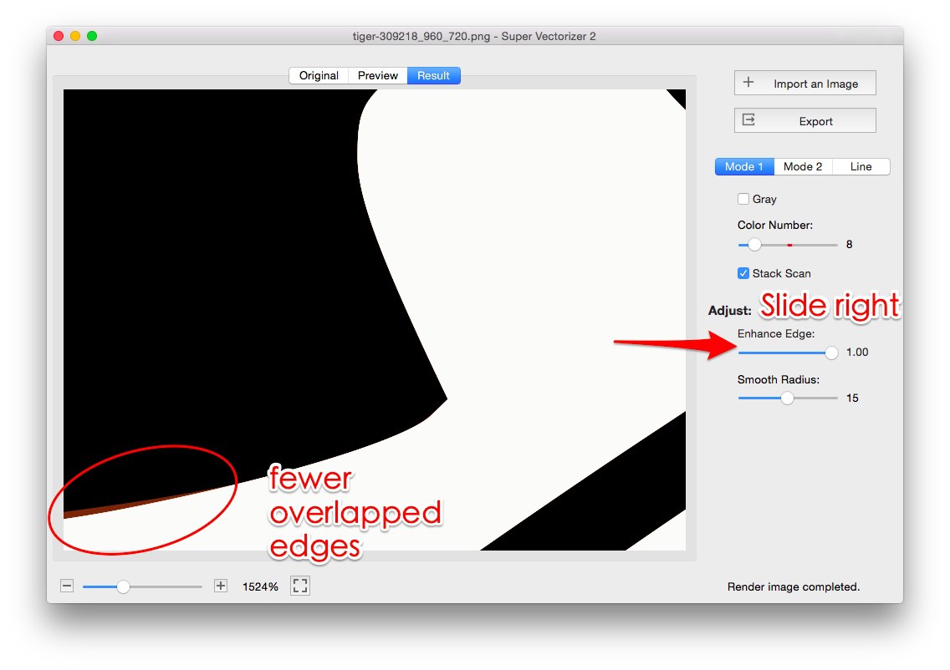
Task: Click the Import an Image plus icon
Action: [x=750, y=83]
